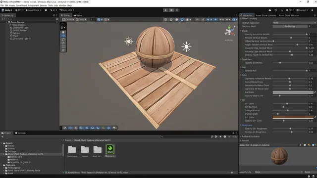Play the material preview animation
Image resolution: width=317 pixels, height=178 pixels.
click(300, 145)
